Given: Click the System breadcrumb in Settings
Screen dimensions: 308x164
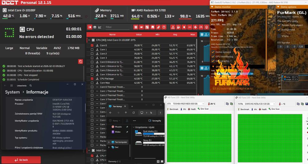Looking at the screenshot, I should pyautogui.click(x=12, y=92).
